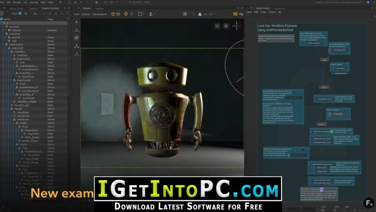This screenshot has width=376, height=212.
Task: Click the diamond icon in Scene Explorer toolbar
Action: tap(50, 14)
